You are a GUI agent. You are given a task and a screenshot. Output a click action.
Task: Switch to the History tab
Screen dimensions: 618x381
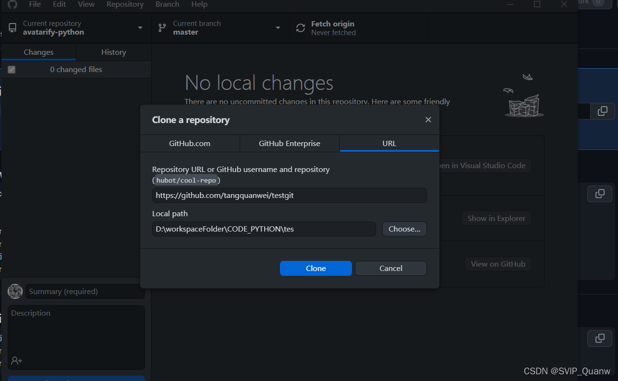pyautogui.click(x=114, y=52)
